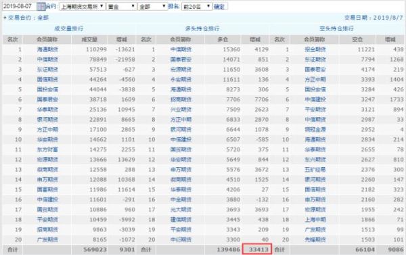Select the total volume 569023
The width and height of the screenshot is (406, 255).
click(x=95, y=250)
